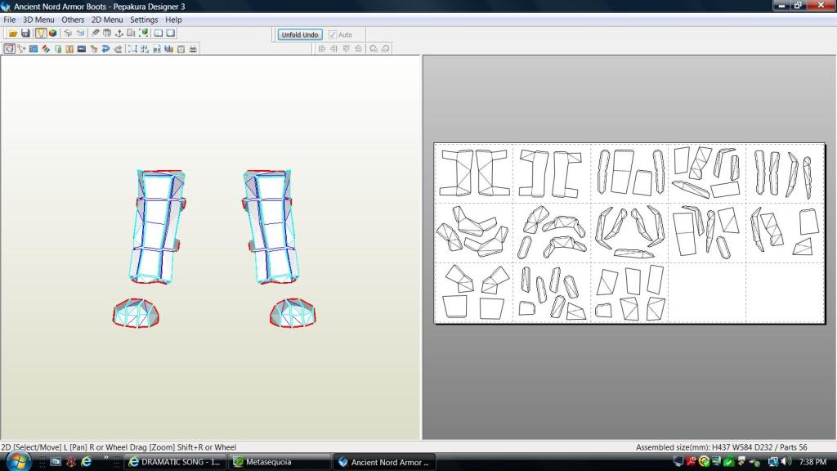
Task: Open the Others menu
Action: click(x=73, y=20)
